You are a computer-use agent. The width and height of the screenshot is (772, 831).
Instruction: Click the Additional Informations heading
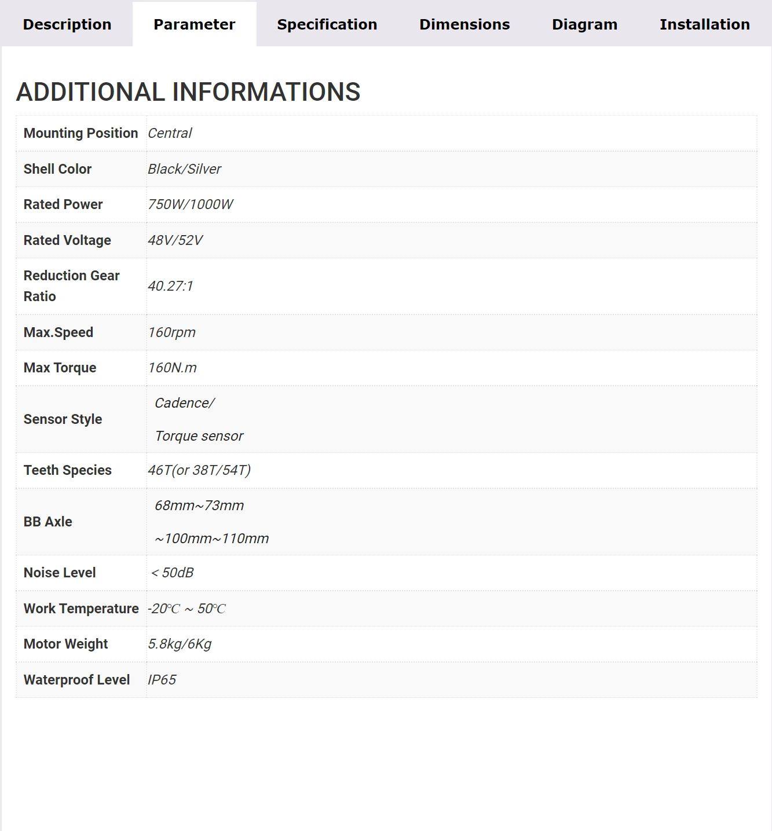tap(188, 92)
